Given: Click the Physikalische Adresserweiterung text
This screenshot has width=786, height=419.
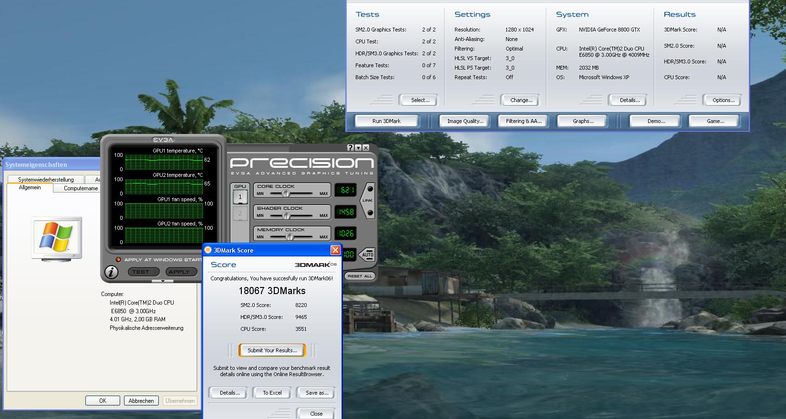Looking at the screenshot, I should [146, 328].
